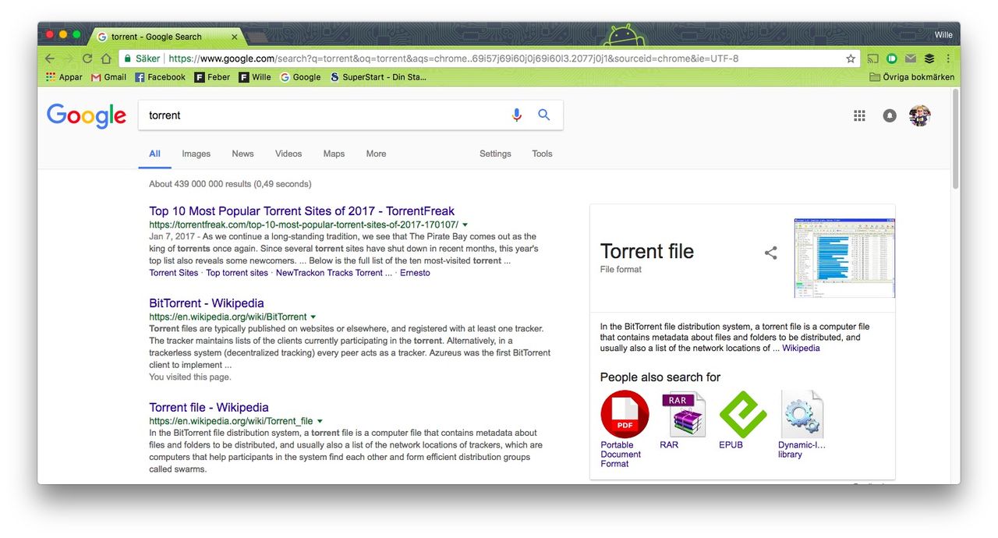The image size is (998, 538).
Task: Submit search with the magnifying glass icon
Action: point(544,115)
